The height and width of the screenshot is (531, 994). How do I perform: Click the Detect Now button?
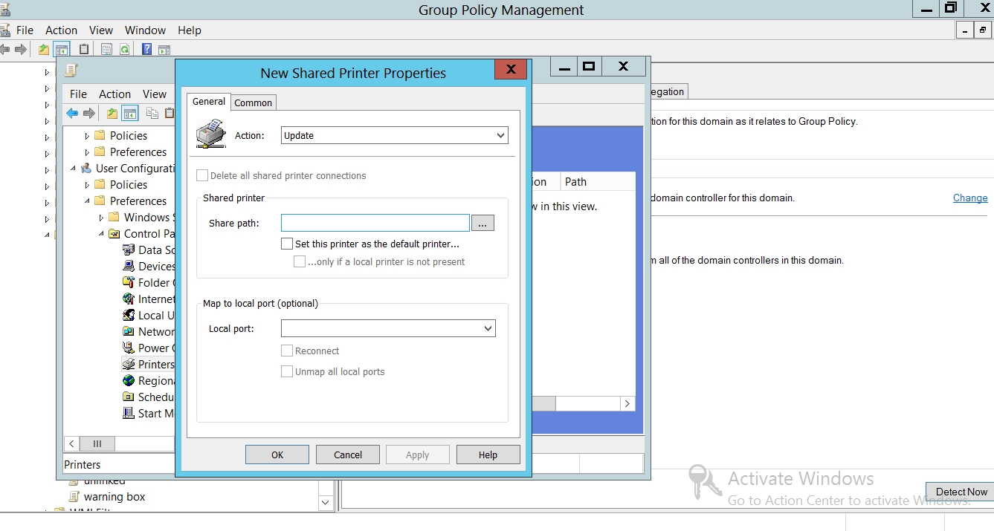pos(961,492)
